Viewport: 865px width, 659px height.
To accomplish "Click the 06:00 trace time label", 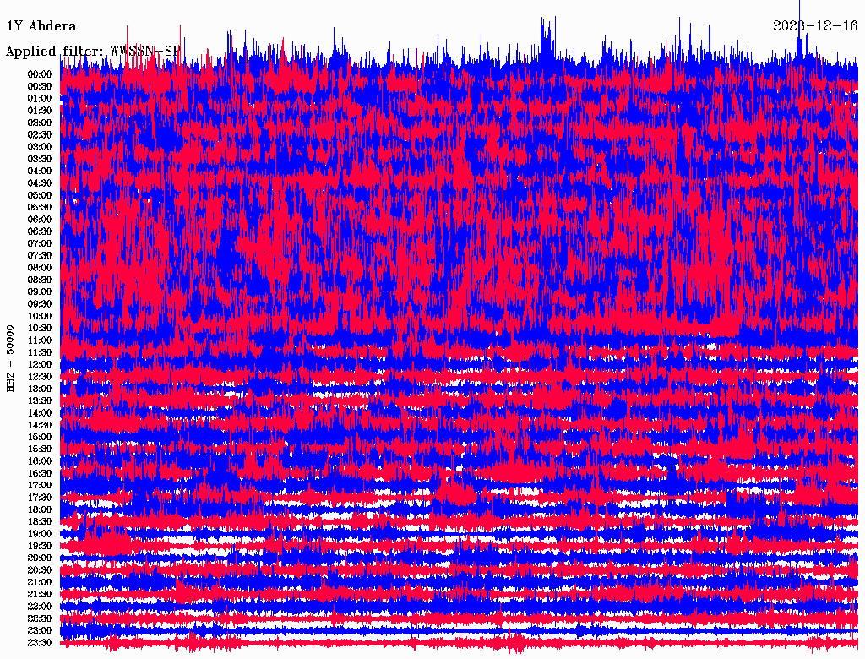I will tap(40, 220).
